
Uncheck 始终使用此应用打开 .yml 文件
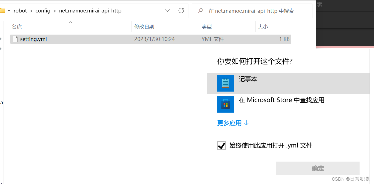coord(222,145)
